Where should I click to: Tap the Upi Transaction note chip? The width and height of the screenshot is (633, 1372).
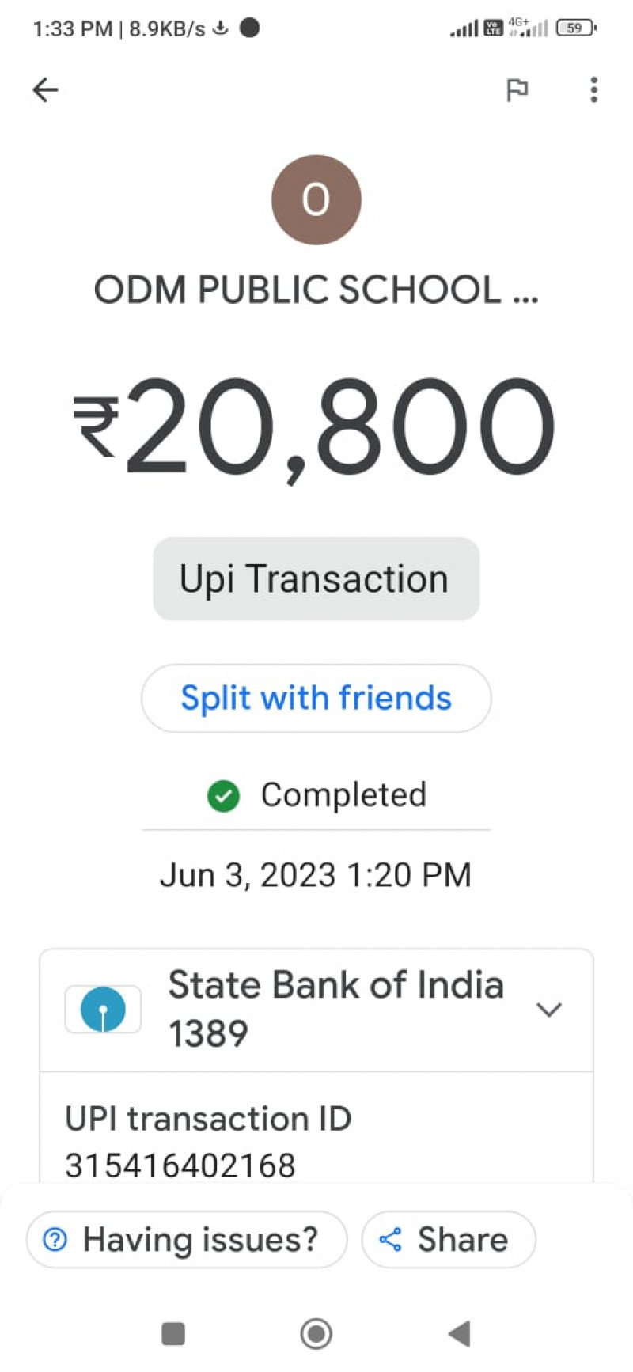pos(316,579)
